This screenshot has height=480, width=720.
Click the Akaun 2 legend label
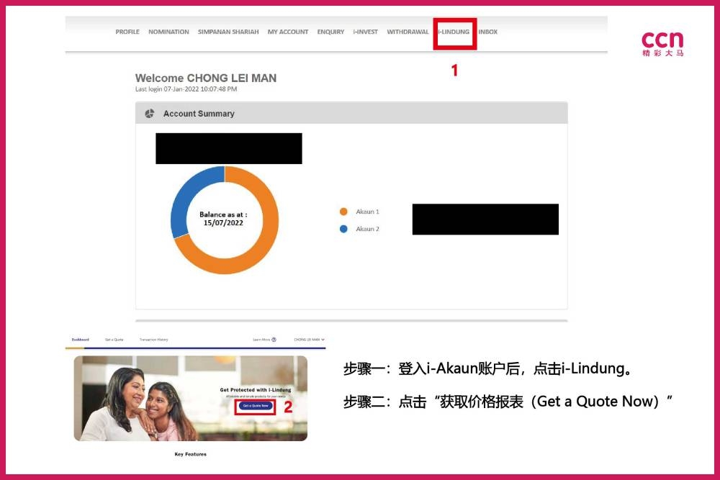(367, 229)
